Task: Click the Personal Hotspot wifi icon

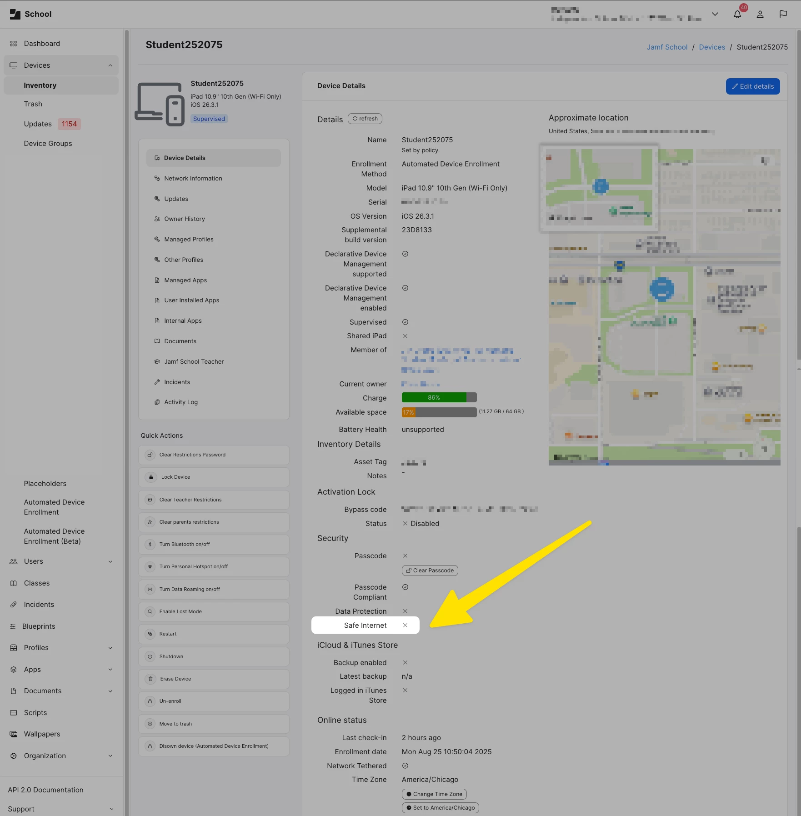Action: pyautogui.click(x=150, y=566)
